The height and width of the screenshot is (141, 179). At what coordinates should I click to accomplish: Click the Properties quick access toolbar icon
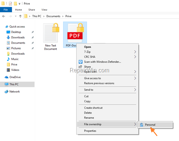[x=10, y=4]
